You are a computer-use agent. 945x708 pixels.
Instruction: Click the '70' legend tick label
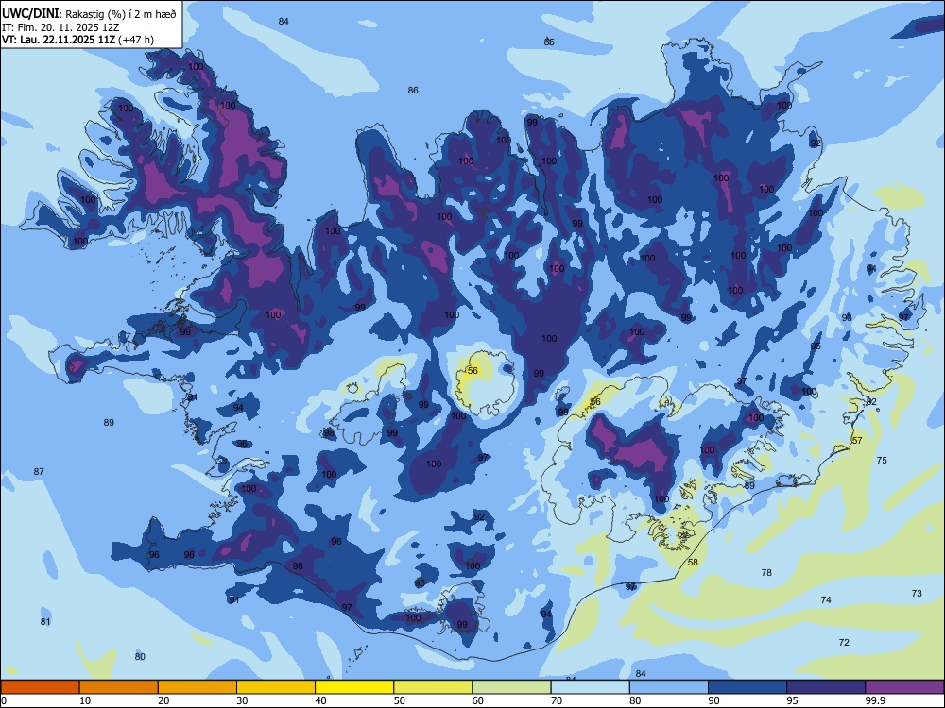pyautogui.click(x=557, y=700)
